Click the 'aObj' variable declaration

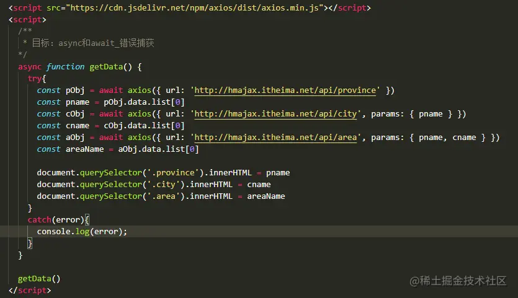75,138
